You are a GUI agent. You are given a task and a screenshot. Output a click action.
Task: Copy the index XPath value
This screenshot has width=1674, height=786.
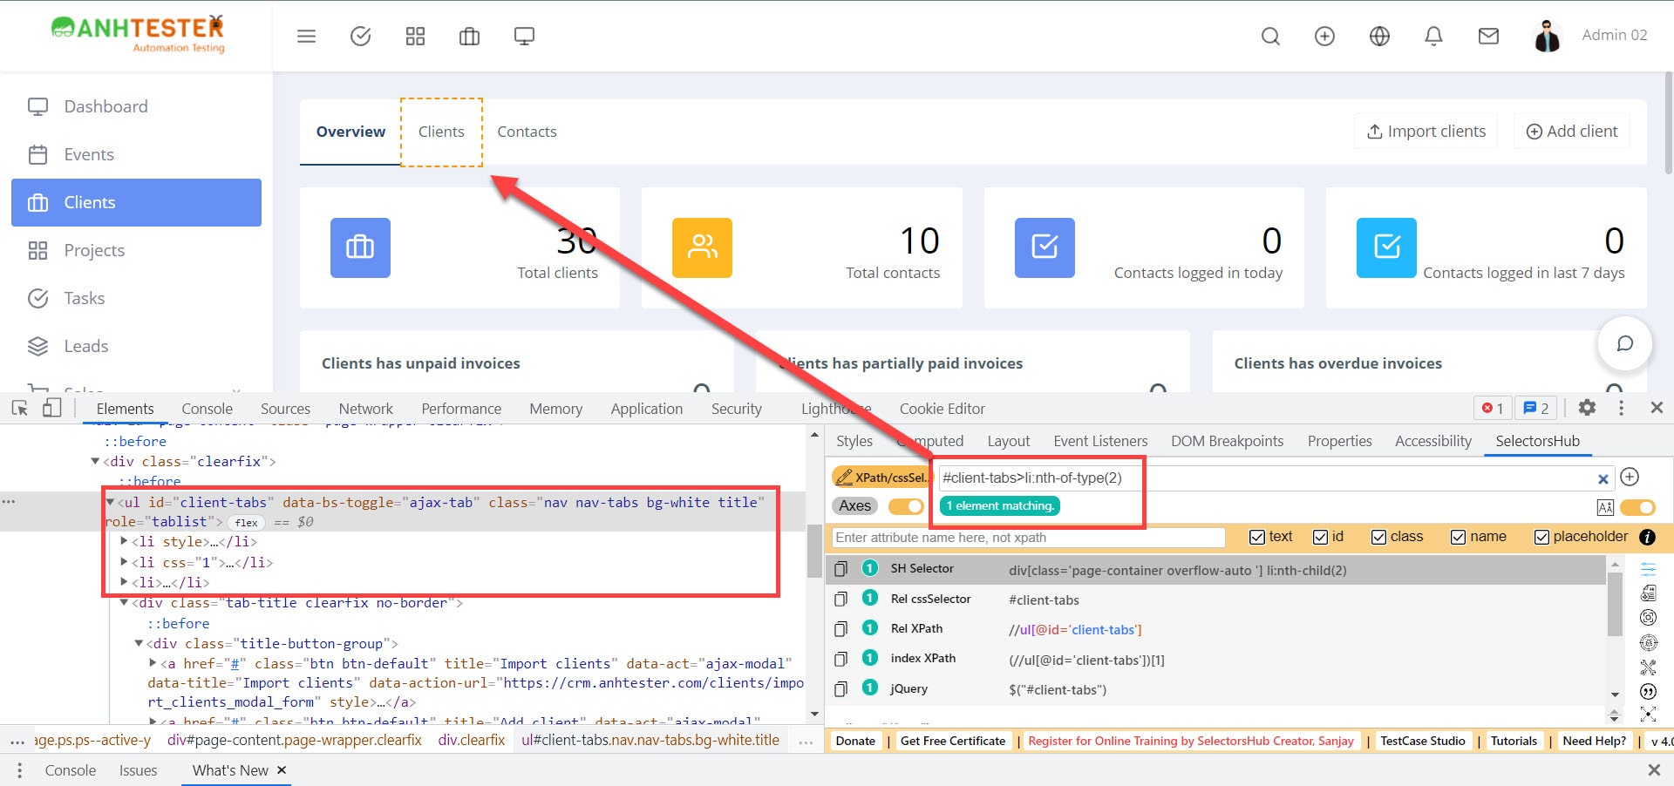(x=840, y=659)
